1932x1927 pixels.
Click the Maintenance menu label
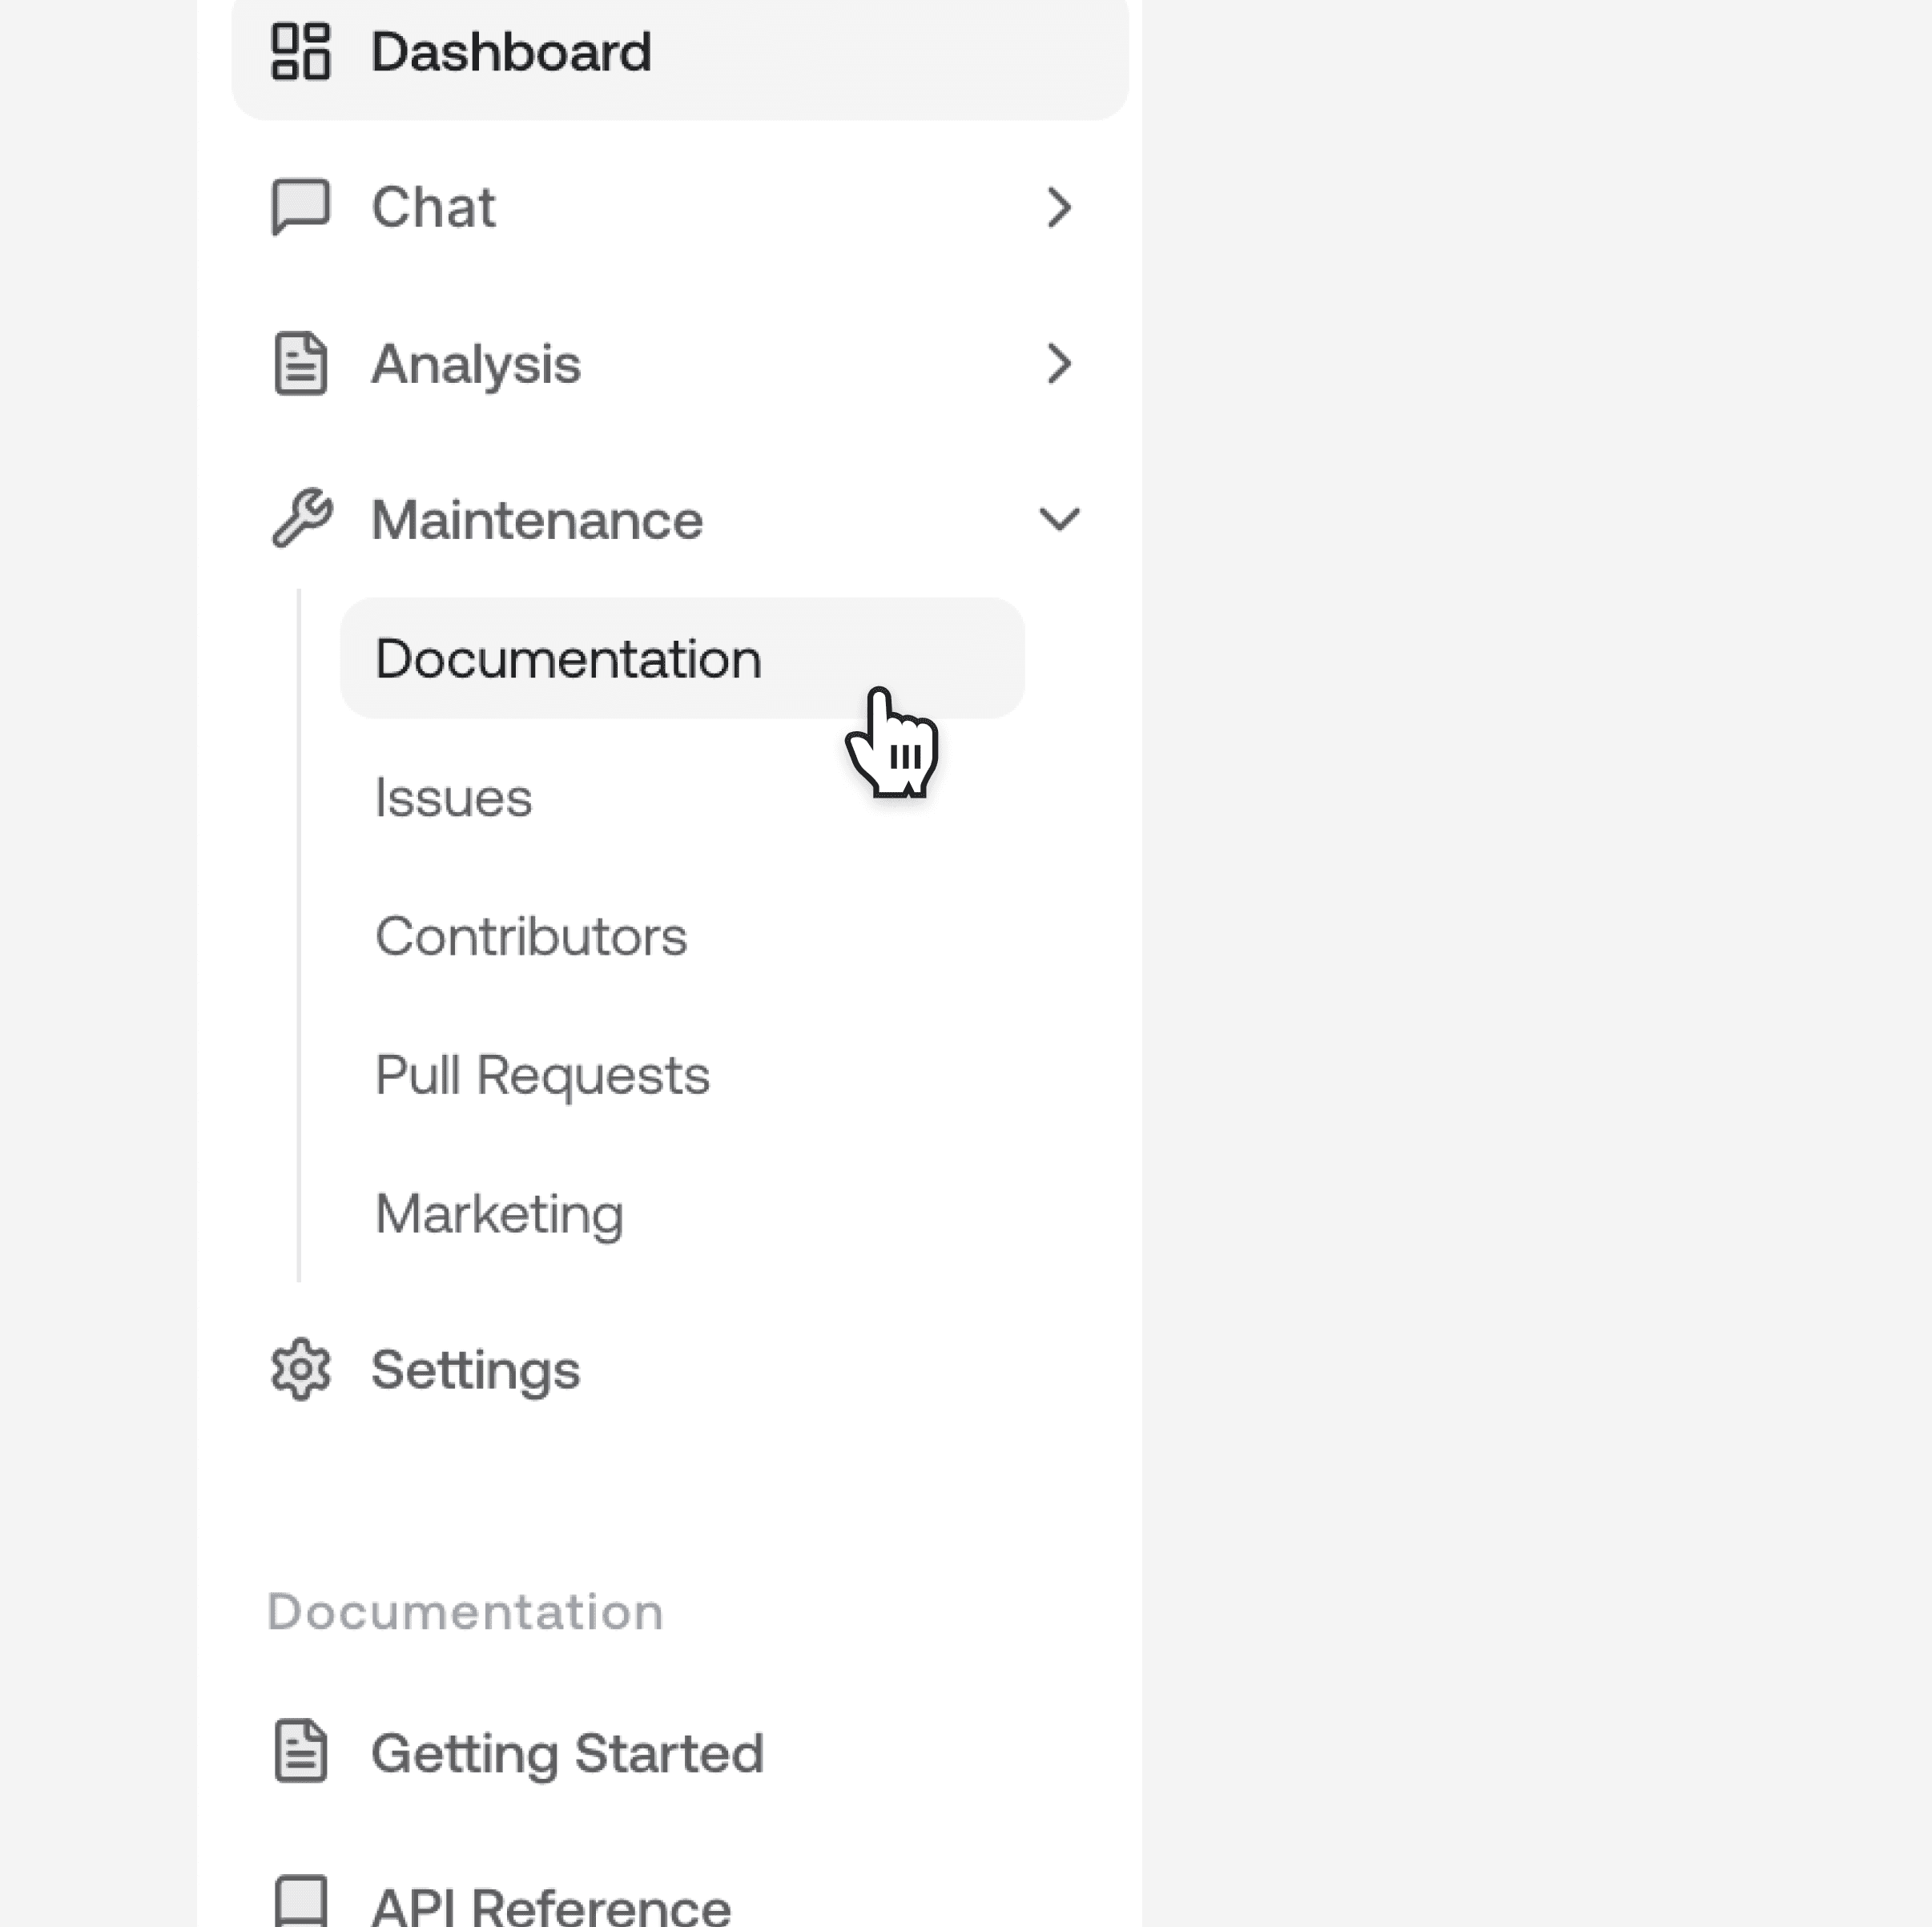click(x=537, y=520)
